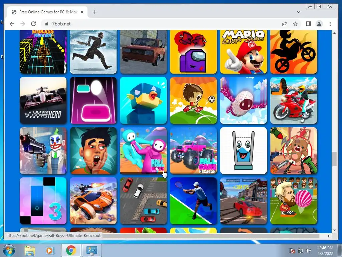Image resolution: width=342 pixels, height=257 pixels.
Task: Open Windows Explorer from the taskbar
Action: pyautogui.click(x=30, y=250)
